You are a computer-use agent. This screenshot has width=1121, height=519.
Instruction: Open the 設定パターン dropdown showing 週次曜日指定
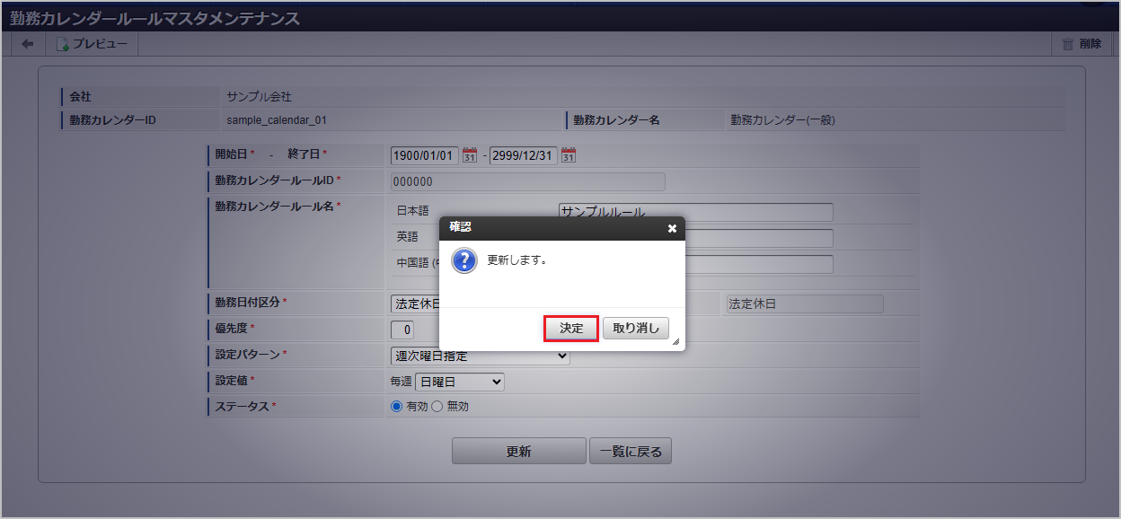[481, 356]
